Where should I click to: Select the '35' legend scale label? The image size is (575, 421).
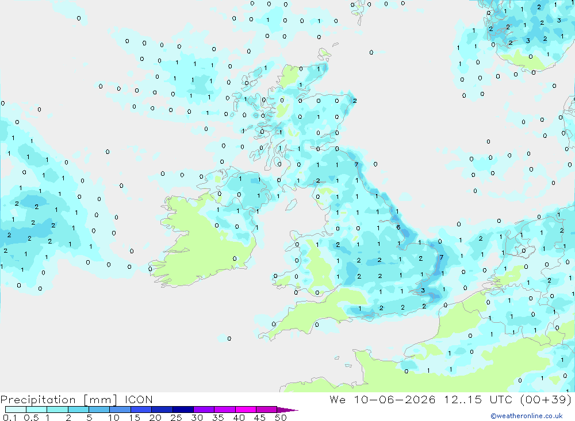click(x=218, y=418)
